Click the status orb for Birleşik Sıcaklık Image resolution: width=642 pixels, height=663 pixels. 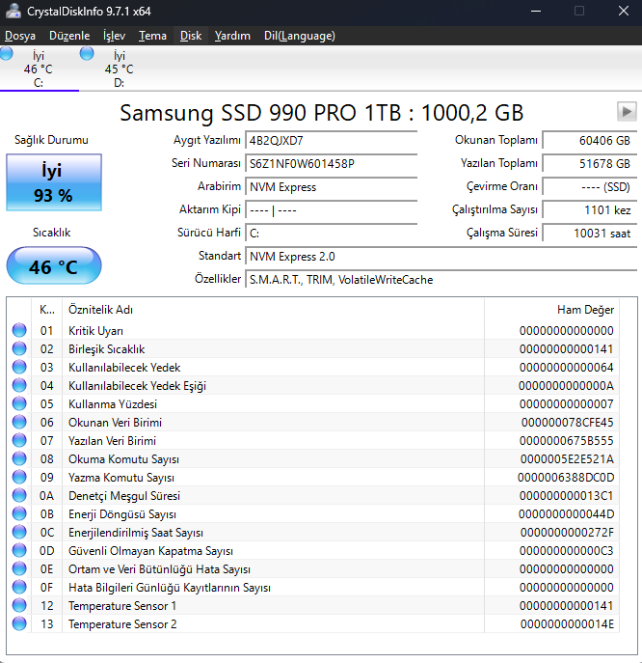pyautogui.click(x=19, y=348)
